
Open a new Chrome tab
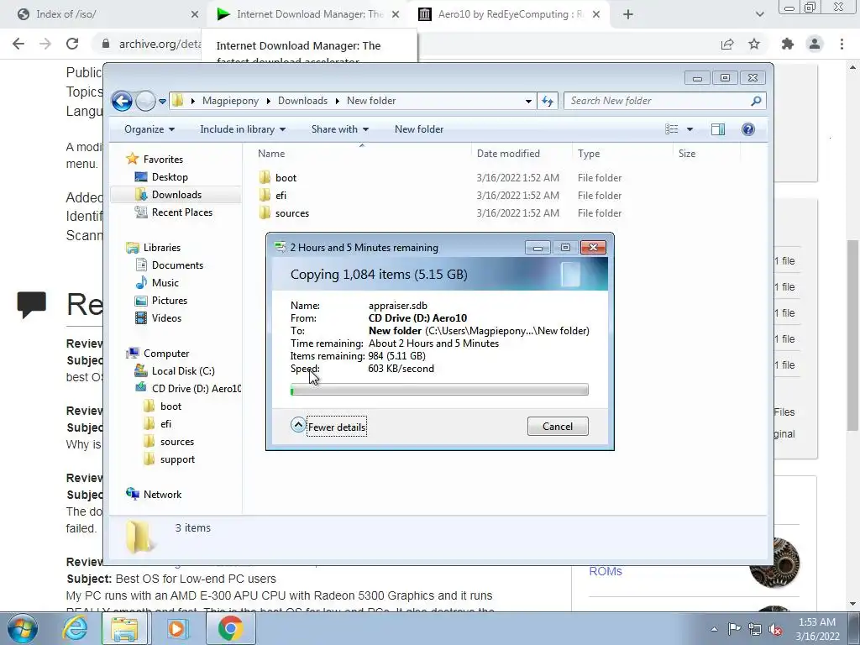click(x=628, y=15)
